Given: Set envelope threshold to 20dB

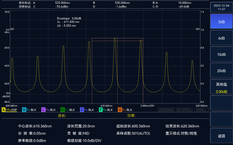Looking at the screenshot, I should 221,71.
